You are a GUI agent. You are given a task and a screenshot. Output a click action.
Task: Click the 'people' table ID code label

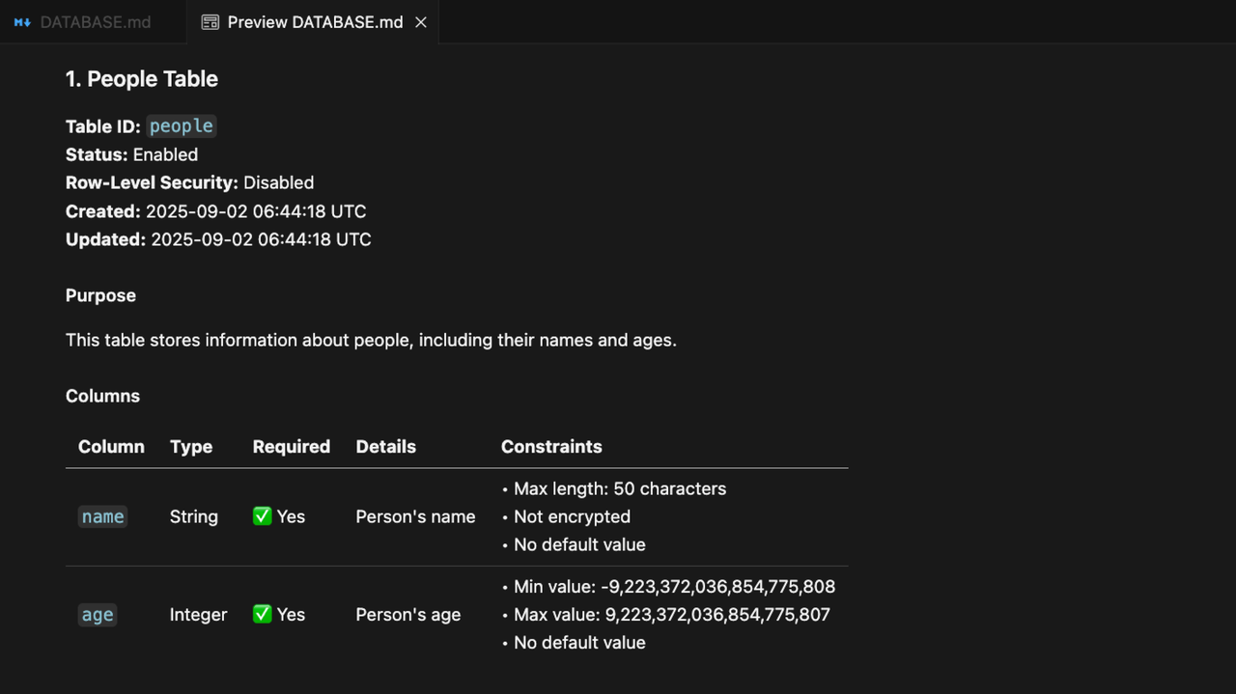point(181,126)
